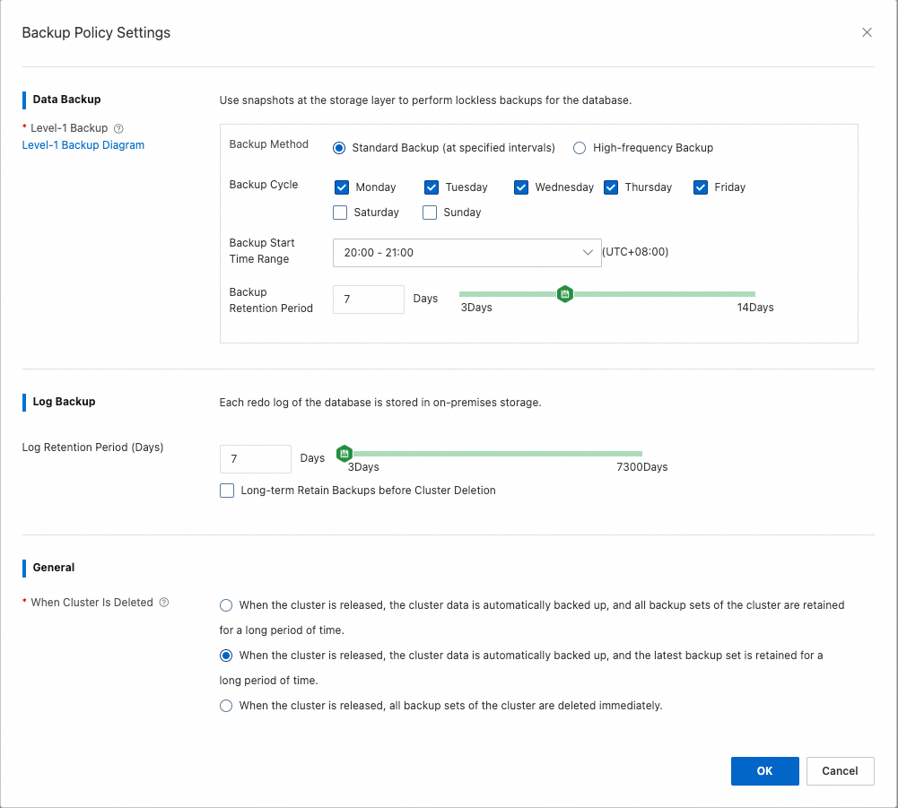Click the Log Backup section heading

tap(64, 402)
